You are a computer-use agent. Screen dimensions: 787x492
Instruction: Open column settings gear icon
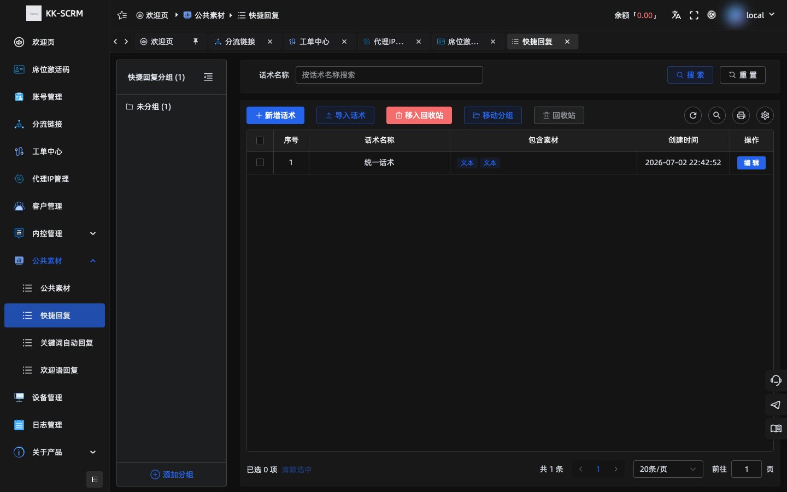765,115
